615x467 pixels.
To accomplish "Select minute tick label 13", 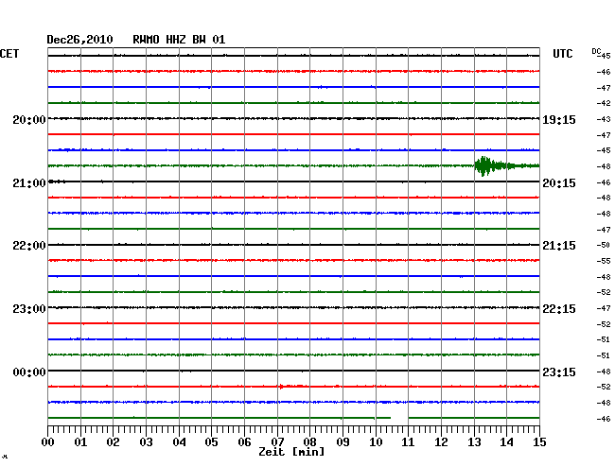I will point(474,442).
